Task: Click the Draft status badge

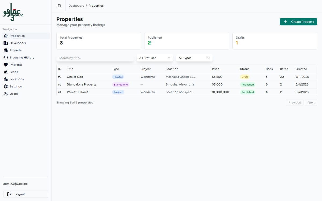Action: (245, 77)
